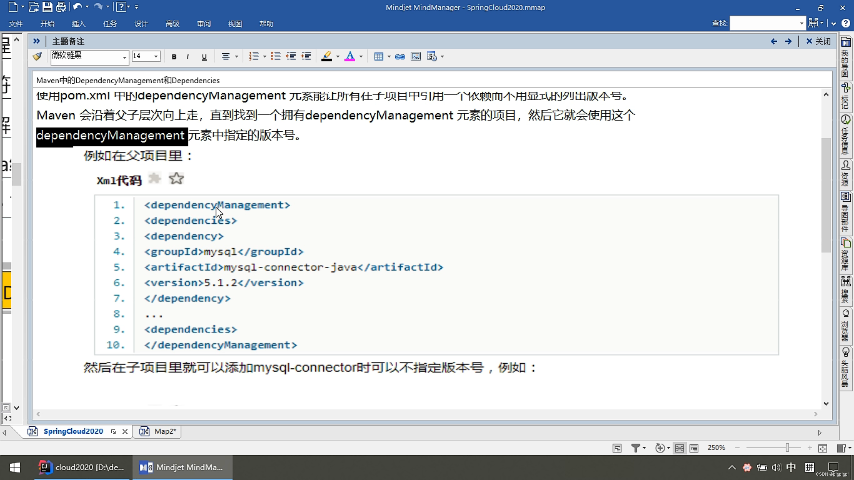Image resolution: width=854 pixels, height=480 pixels.
Task: Click the print preview icon
Action: coord(61,7)
